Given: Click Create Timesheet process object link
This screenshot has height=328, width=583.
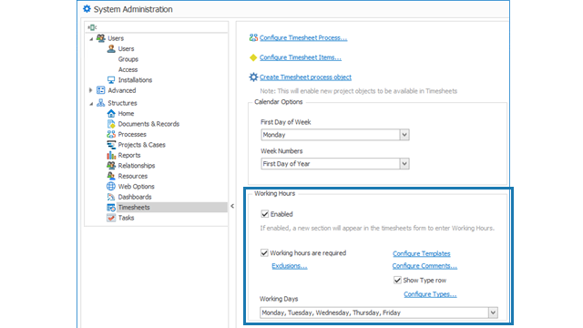Looking at the screenshot, I should tap(305, 77).
